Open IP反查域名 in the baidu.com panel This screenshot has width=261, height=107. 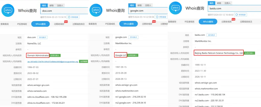point(189,22)
